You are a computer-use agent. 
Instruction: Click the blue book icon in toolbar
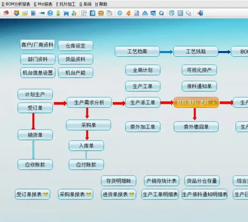click(x=33, y=13)
